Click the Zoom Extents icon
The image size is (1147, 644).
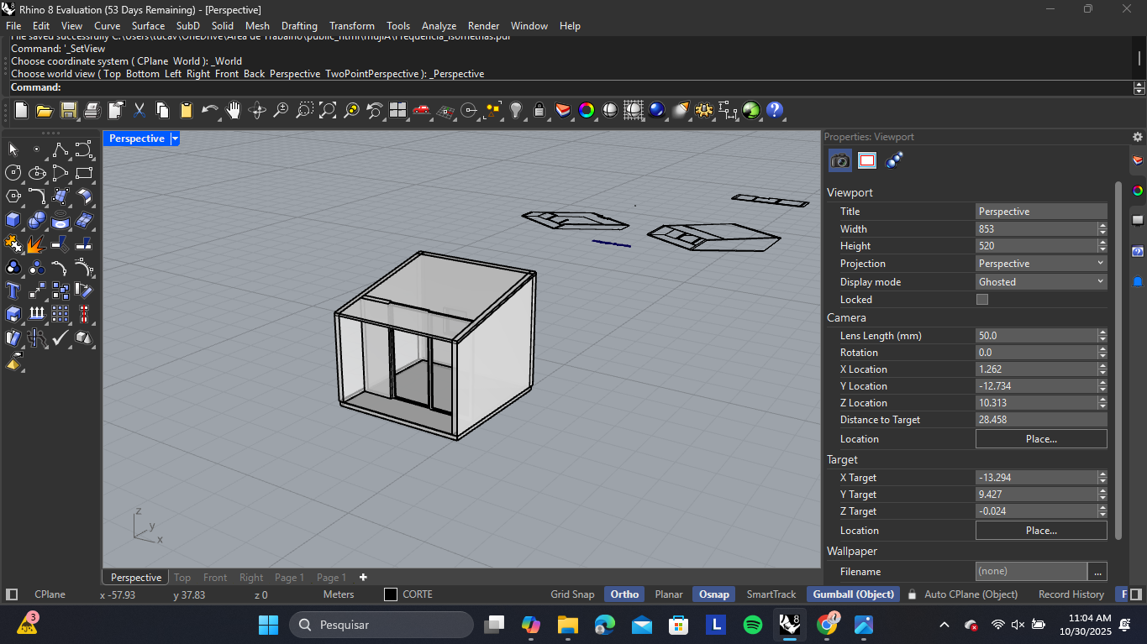click(328, 110)
